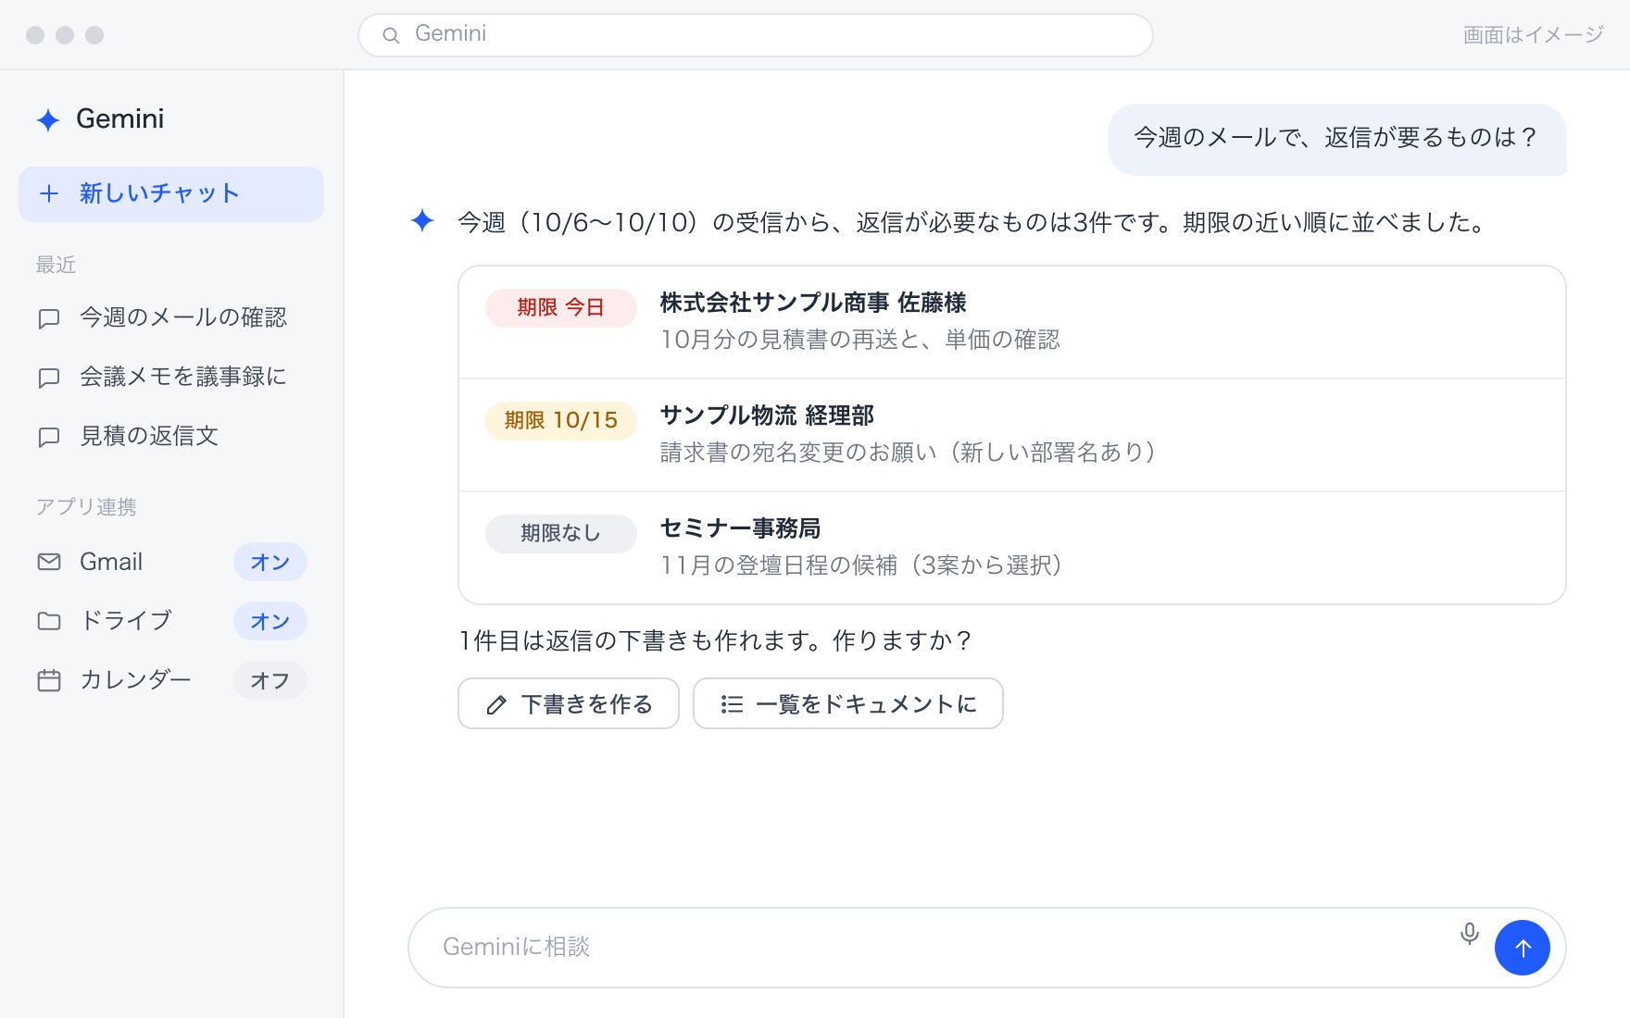Open the 株式会社サンプル商事 佐藤様 mail item
Image resolution: width=1630 pixels, height=1018 pixels.
click(1012, 322)
